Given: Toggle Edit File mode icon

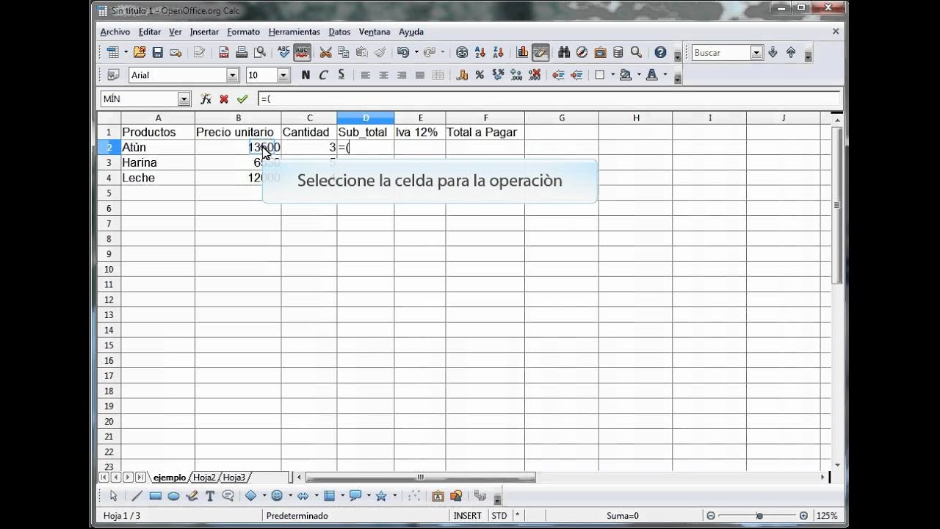Looking at the screenshot, I should point(199,52).
